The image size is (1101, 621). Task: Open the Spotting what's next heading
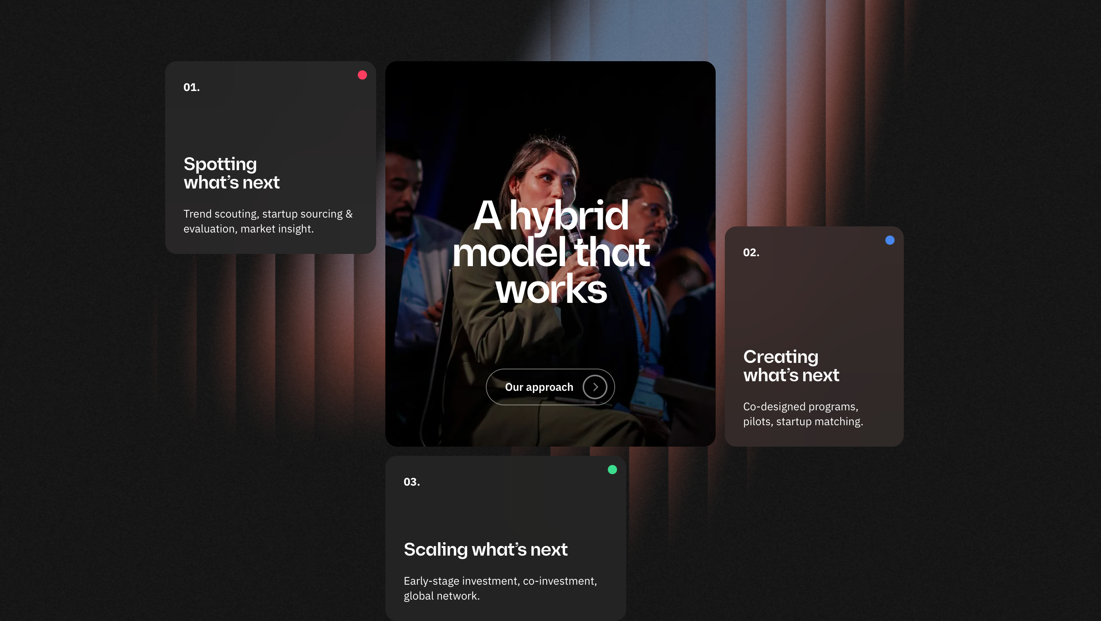tap(231, 173)
